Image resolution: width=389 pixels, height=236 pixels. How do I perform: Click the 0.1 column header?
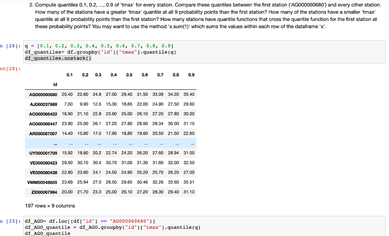tap(70, 75)
